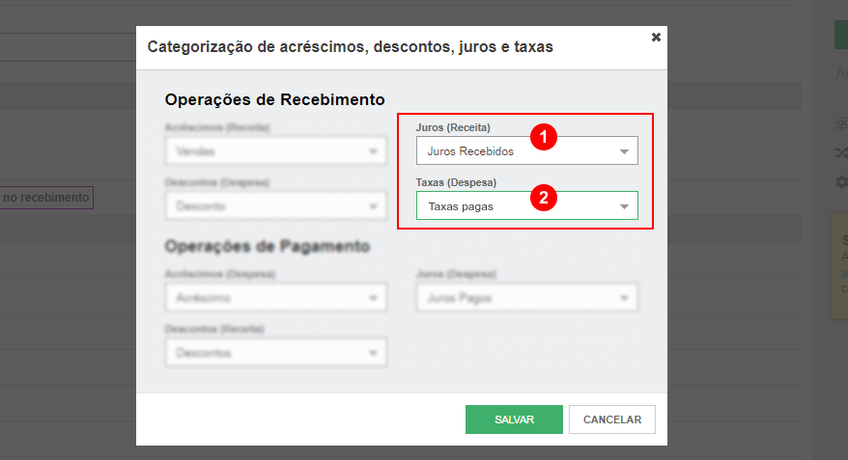This screenshot has height=460, width=848.
Task: Open the Juros (Despesa) dropdown under Pagamento
Action: 526,297
